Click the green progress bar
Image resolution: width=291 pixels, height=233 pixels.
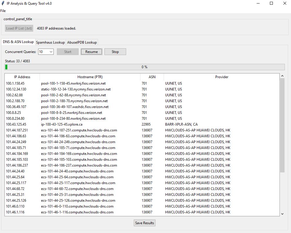(x=145, y=67)
